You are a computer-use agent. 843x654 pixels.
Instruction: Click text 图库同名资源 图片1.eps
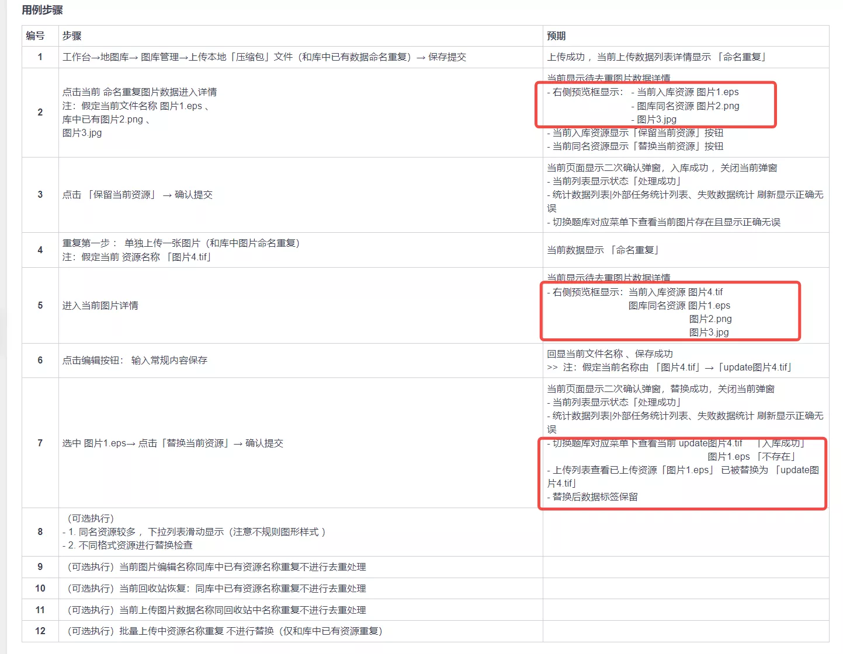pyautogui.click(x=679, y=306)
